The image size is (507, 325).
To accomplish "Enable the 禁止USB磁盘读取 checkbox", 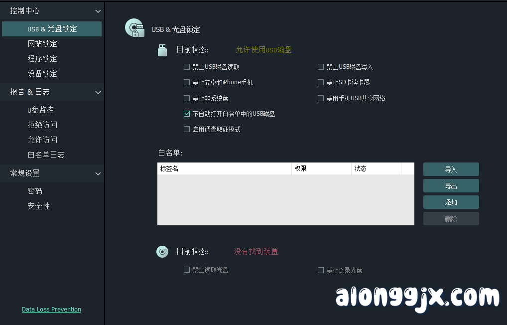I will pos(187,66).
